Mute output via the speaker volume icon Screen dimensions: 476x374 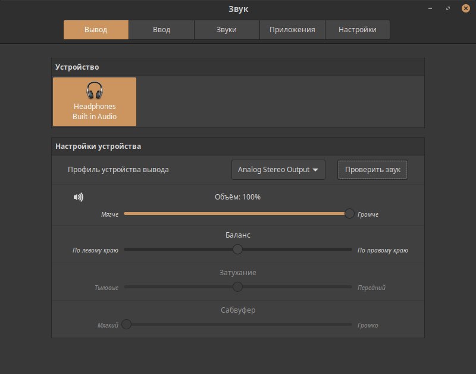click(x=79, y=197)
